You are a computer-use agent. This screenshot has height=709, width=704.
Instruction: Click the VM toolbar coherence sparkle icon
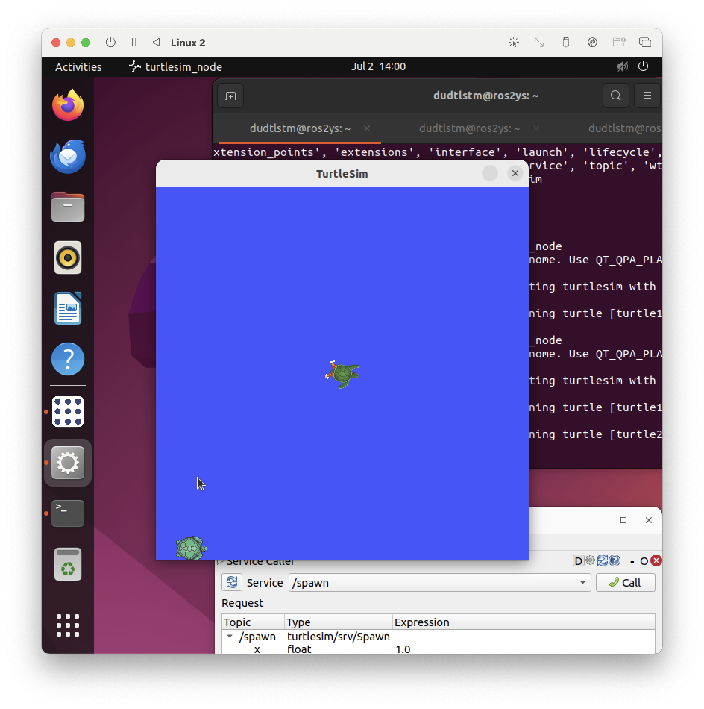click(x=513, y=42)
